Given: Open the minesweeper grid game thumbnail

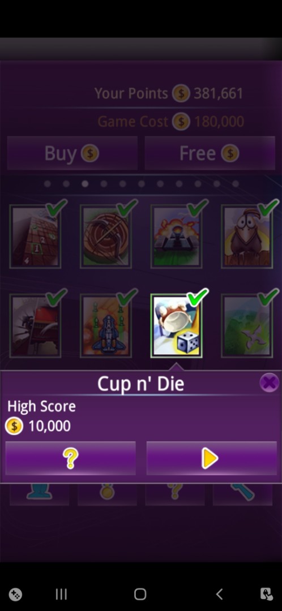Looking at the screenshot, I should coord(35,236).
